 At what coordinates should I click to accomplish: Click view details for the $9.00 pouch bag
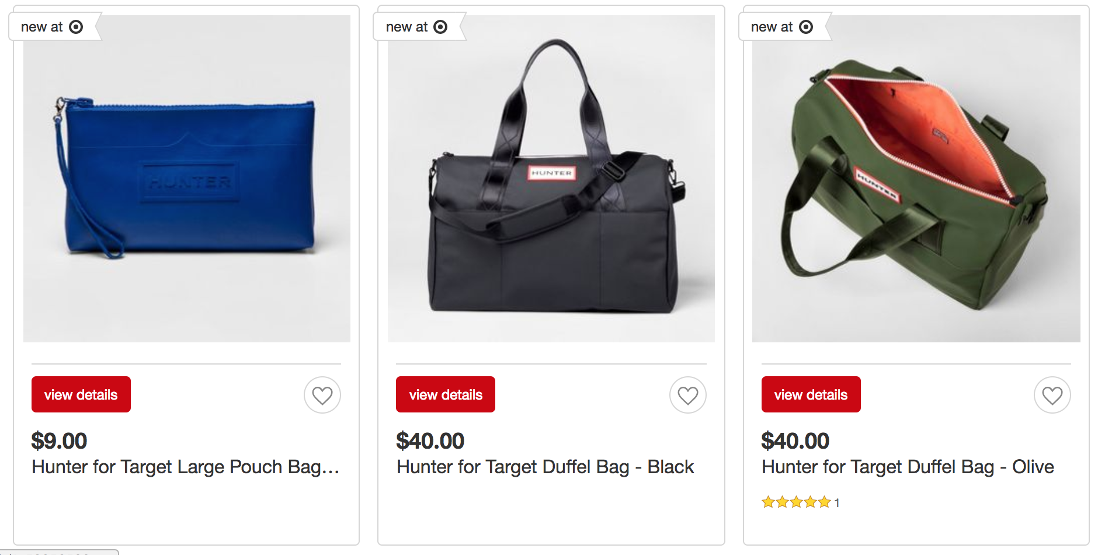81,394
